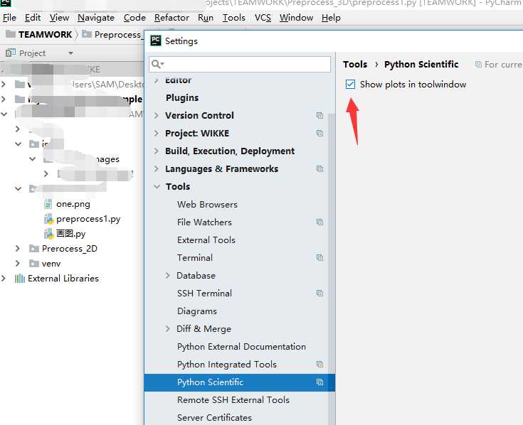The image size is (523, 425).
Task: Click External Libraries bar-chart icon
Action: 20,278
